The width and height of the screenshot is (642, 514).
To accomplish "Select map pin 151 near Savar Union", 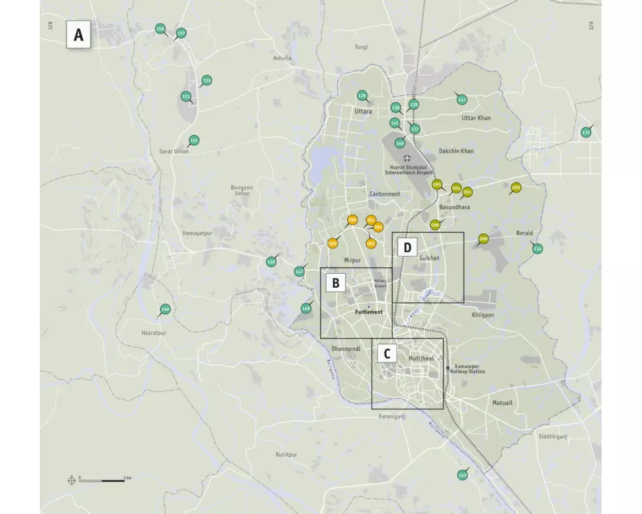I will point(194,141).
